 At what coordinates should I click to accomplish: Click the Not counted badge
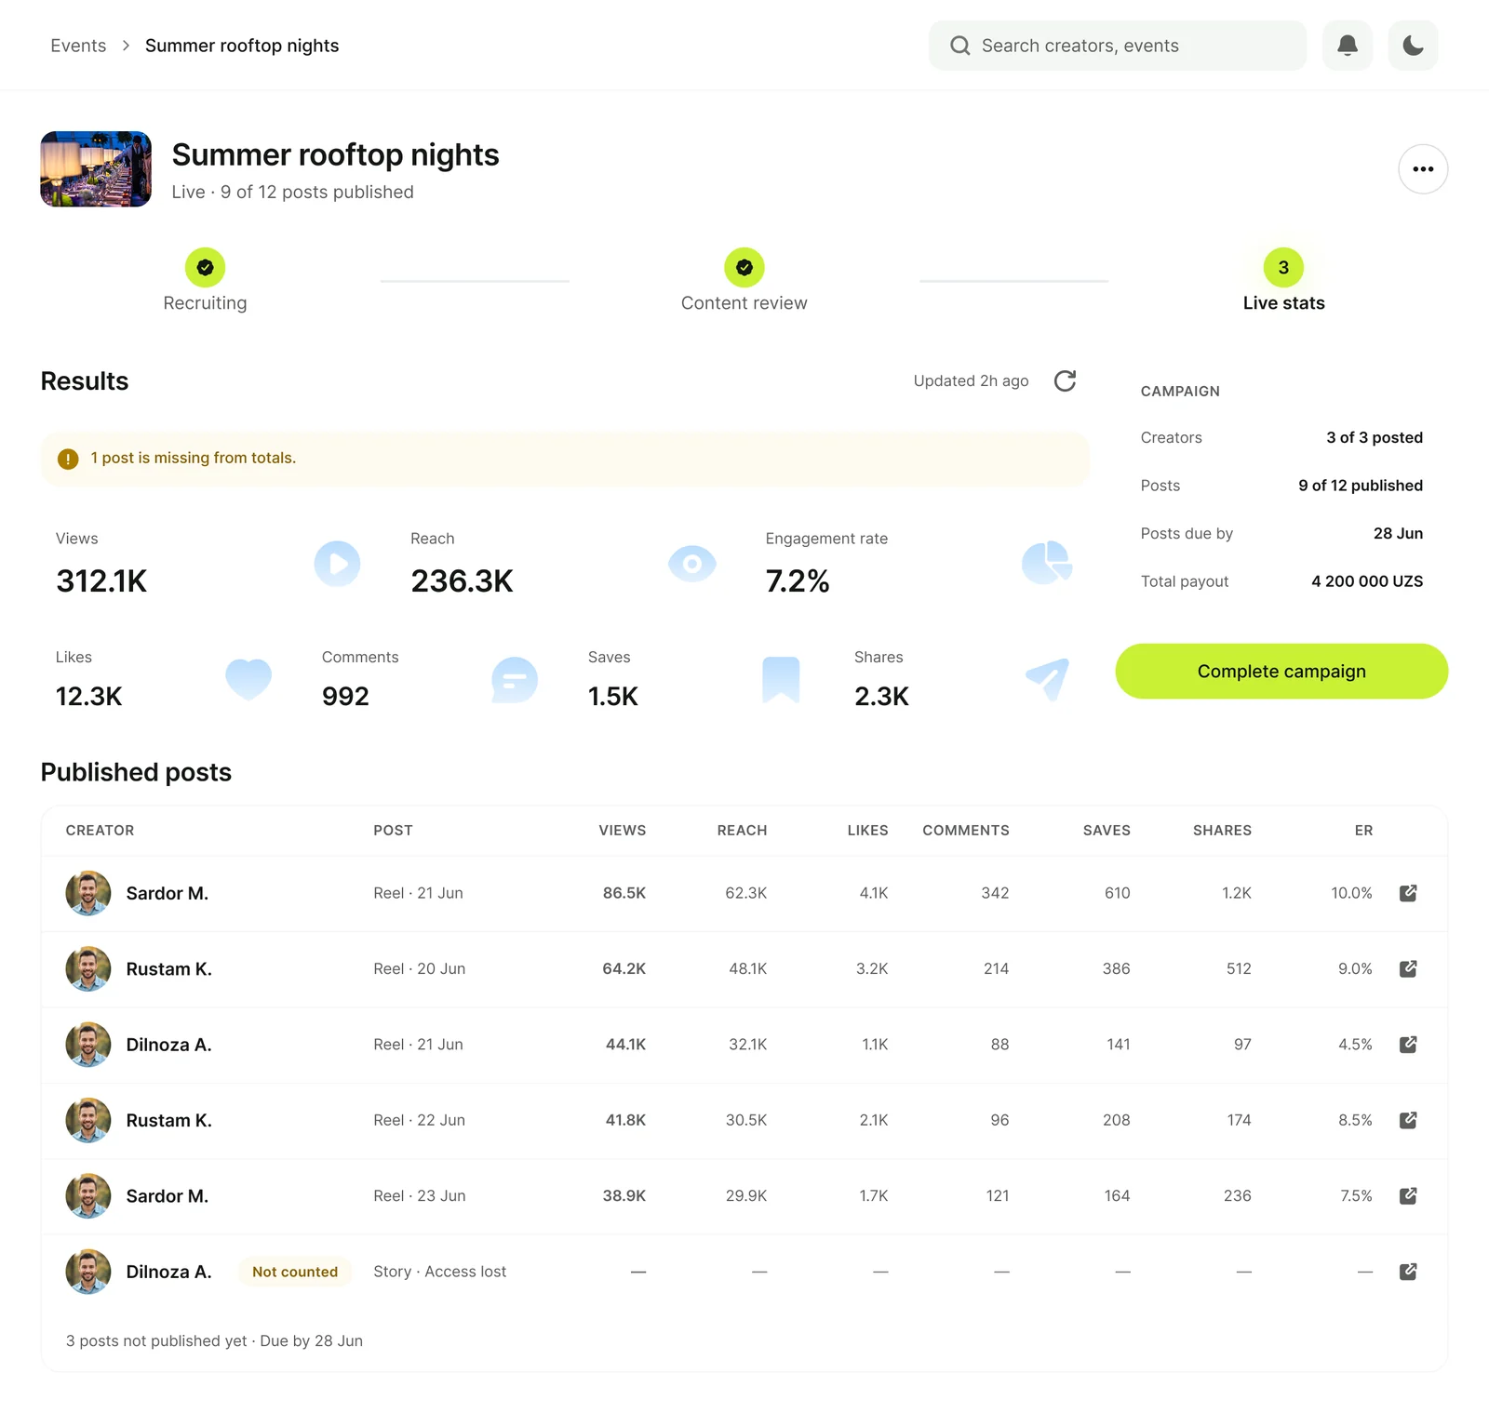point(295,1272)
